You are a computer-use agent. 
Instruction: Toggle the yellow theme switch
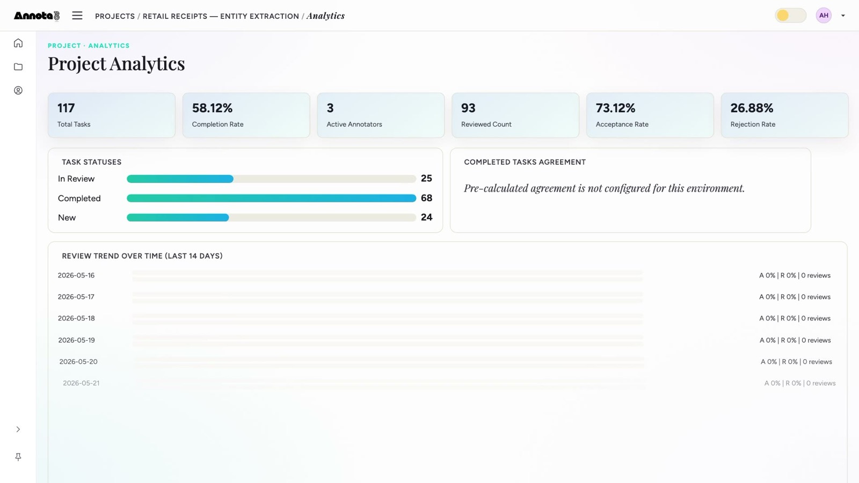(x=790, y=16)
